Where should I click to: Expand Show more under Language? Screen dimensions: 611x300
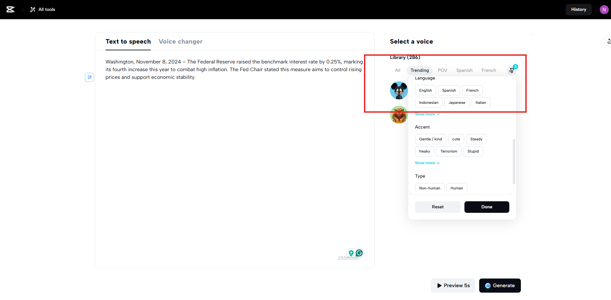(427, 114)
